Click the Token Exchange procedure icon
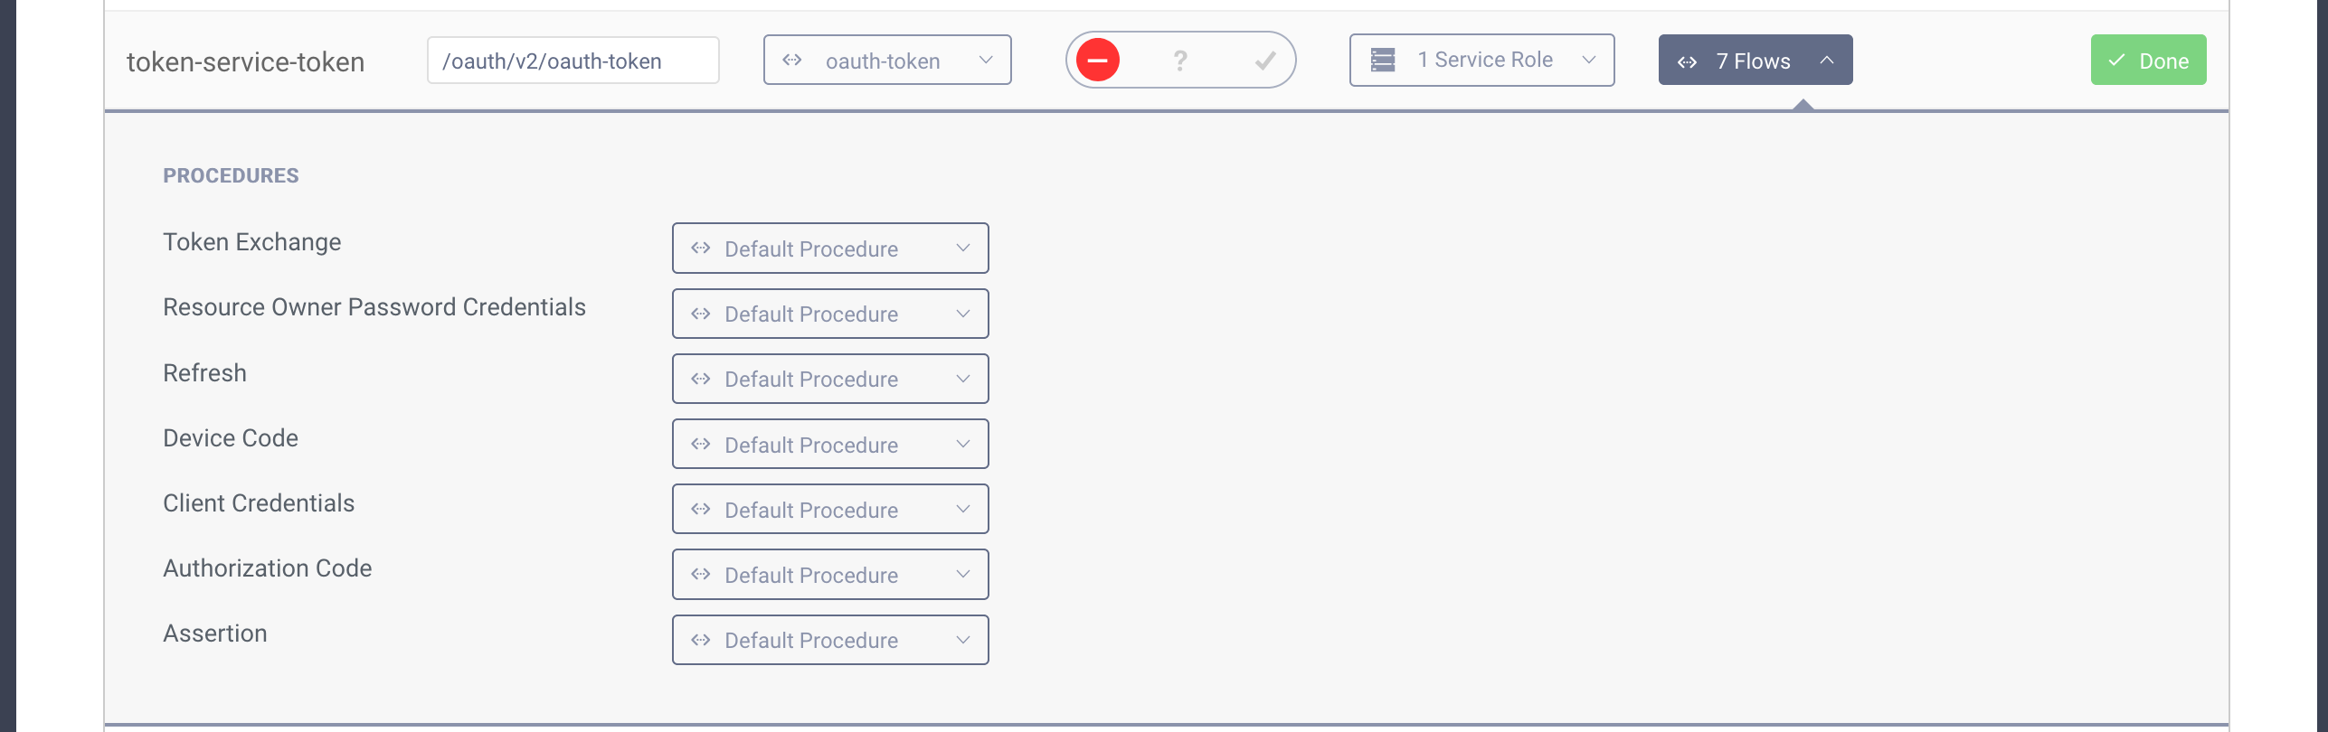The height and width of the screenshot is (732, 2328). point(701,249)
